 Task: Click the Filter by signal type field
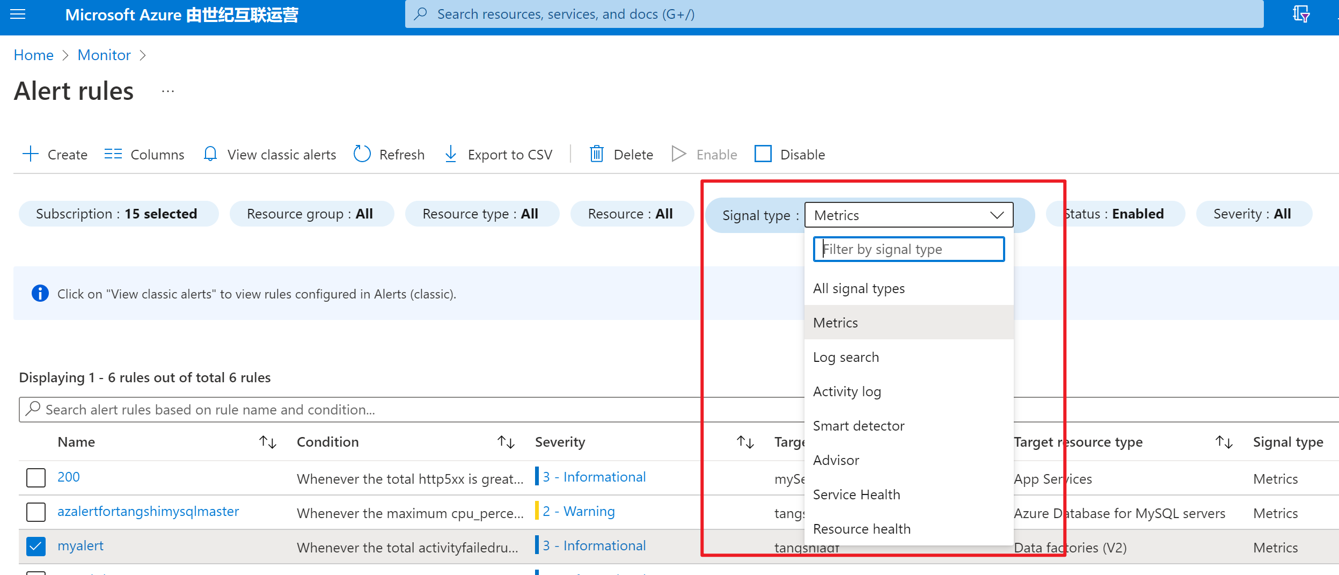pos(909,249)
